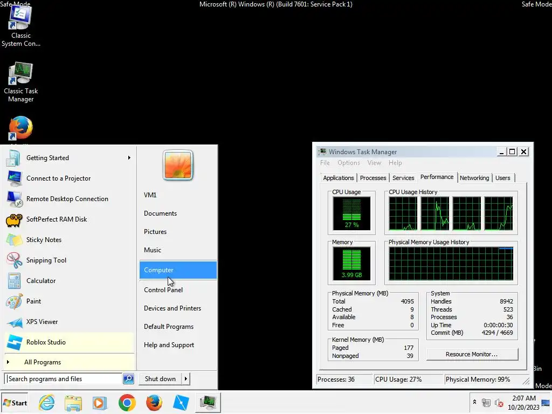Open the Help menu in Task Manager
This screenshot has height=414, width=552.
point(395,163)
